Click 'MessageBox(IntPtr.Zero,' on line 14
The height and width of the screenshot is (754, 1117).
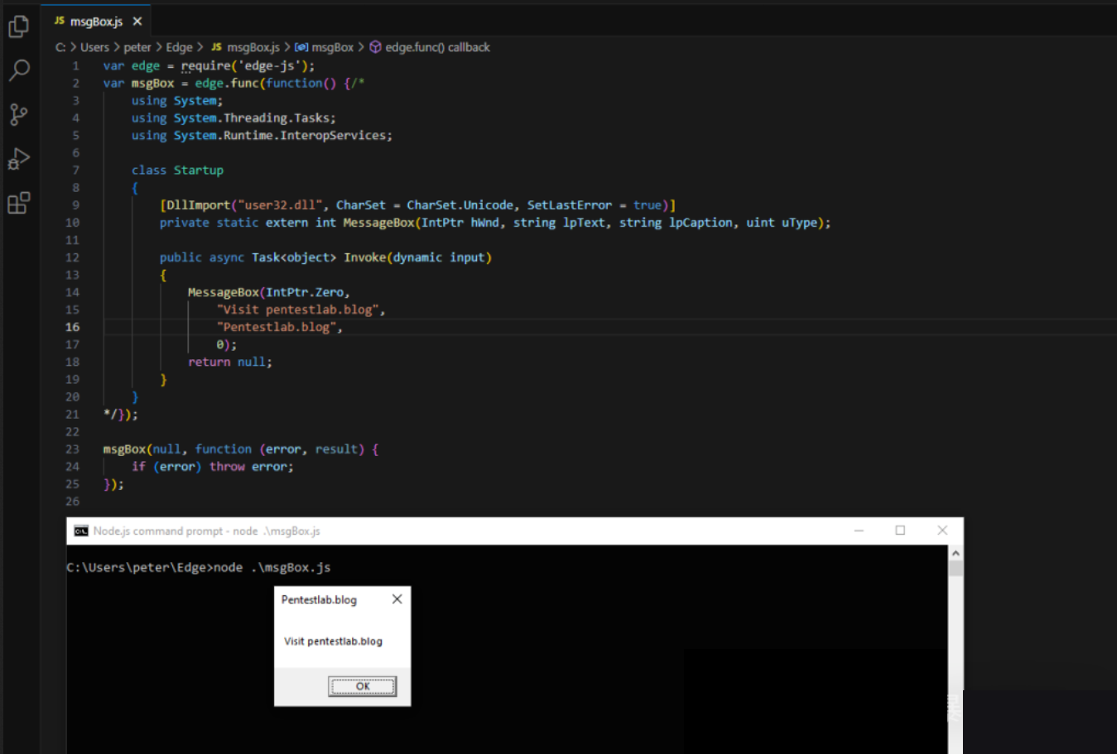coord(268,292)
